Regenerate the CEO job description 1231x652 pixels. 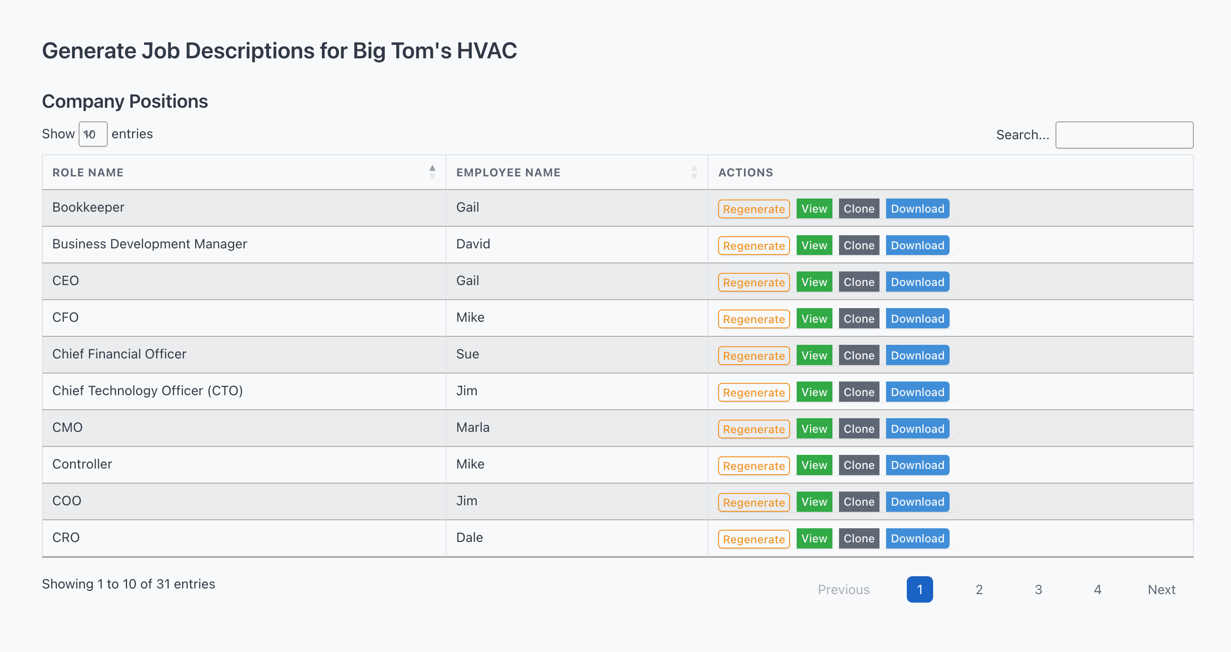point(753,282)
